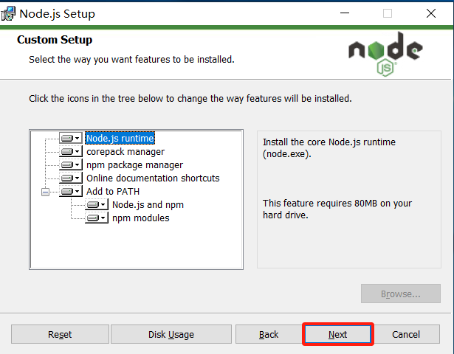Open the npm modules feature icon dropdown
The width and height of the screenshot is (454, 354).
tap(97, 218)
